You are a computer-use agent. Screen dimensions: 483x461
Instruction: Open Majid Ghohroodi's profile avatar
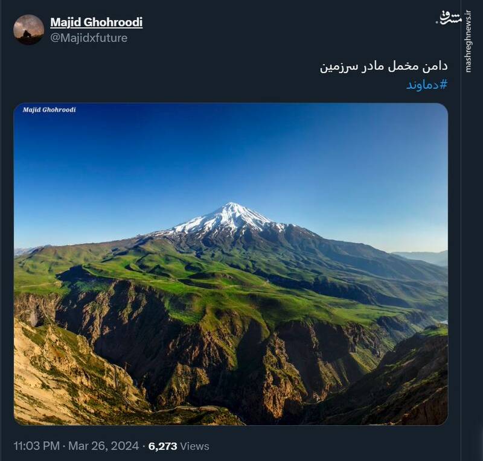click(28, 30)
